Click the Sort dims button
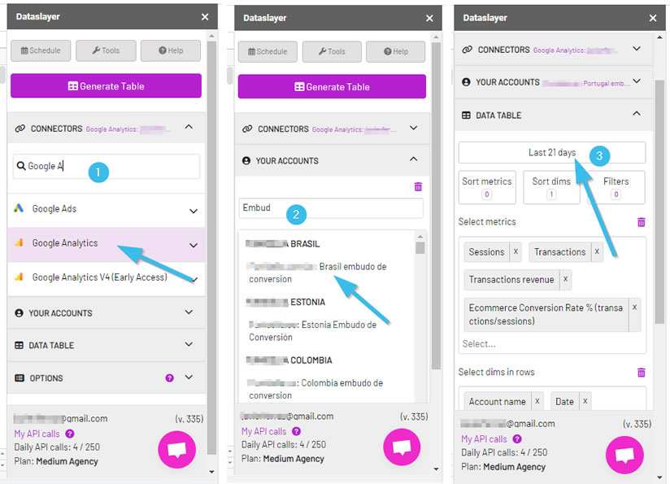670x484 pixels. click(550, 187)
